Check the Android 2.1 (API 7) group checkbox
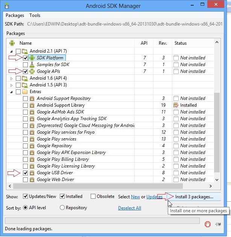Image resolution: width=231 pixels, height=237 pixels. [x=18, y=51]
